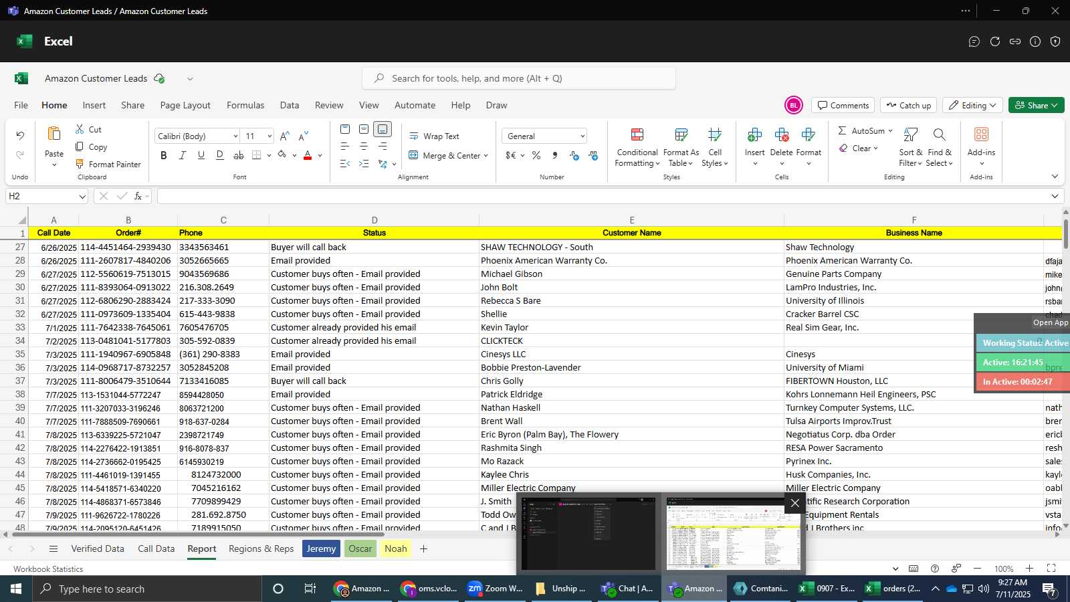Open the all sheets list icon
Screen dimensions: 1070x602
coord(53,548)
